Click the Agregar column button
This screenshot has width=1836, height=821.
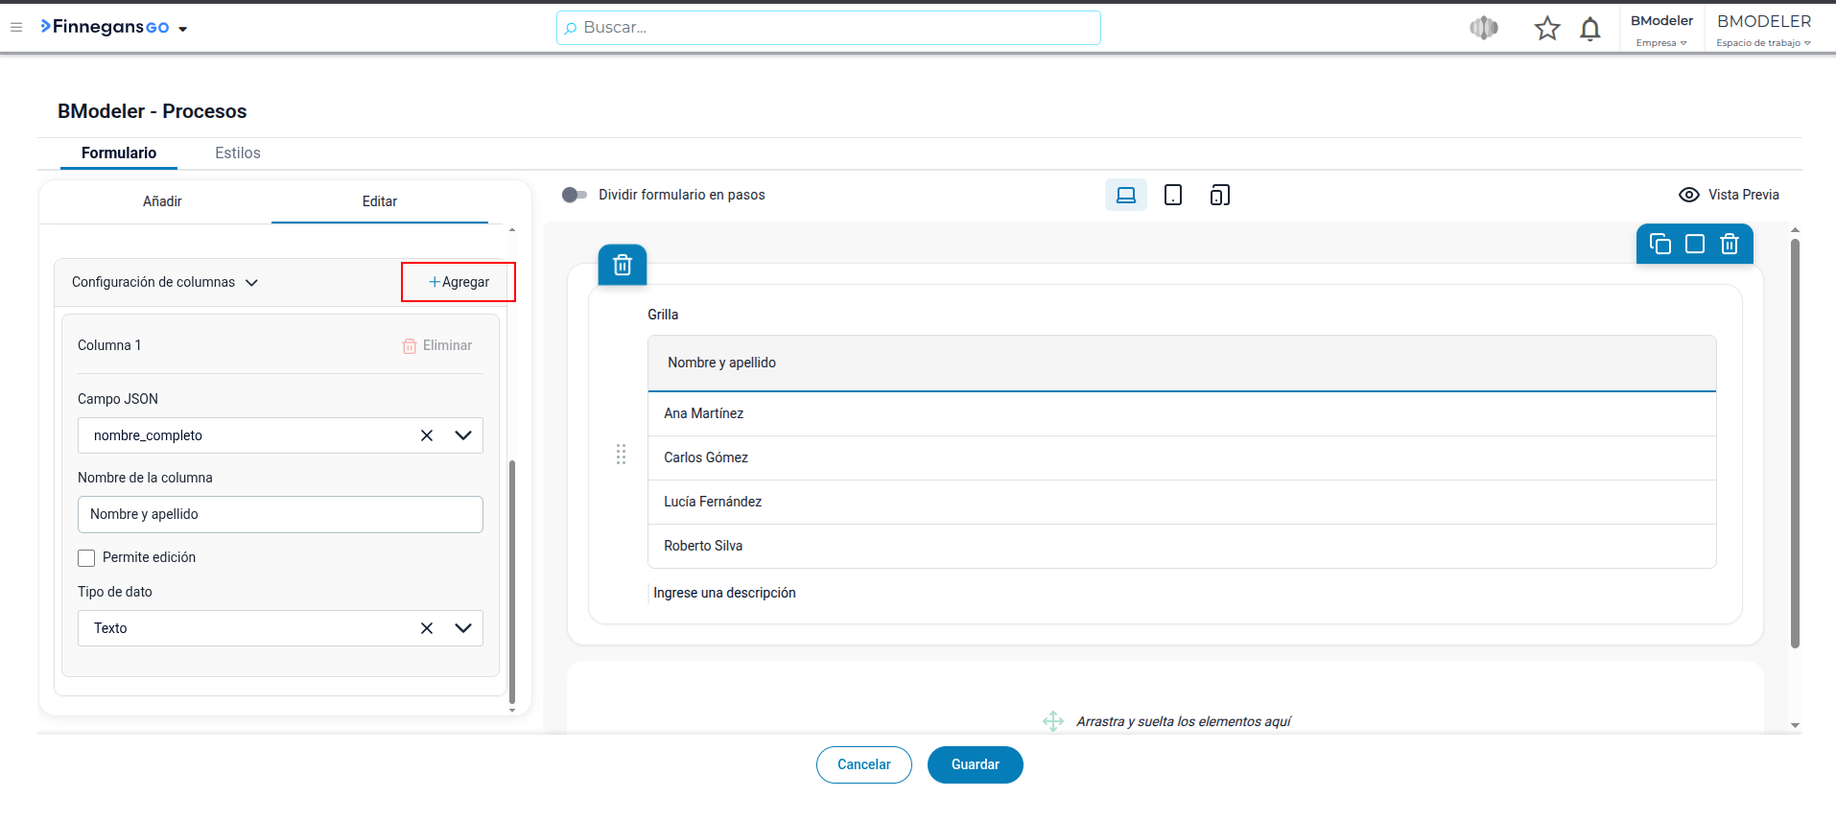tap(459, 282)
